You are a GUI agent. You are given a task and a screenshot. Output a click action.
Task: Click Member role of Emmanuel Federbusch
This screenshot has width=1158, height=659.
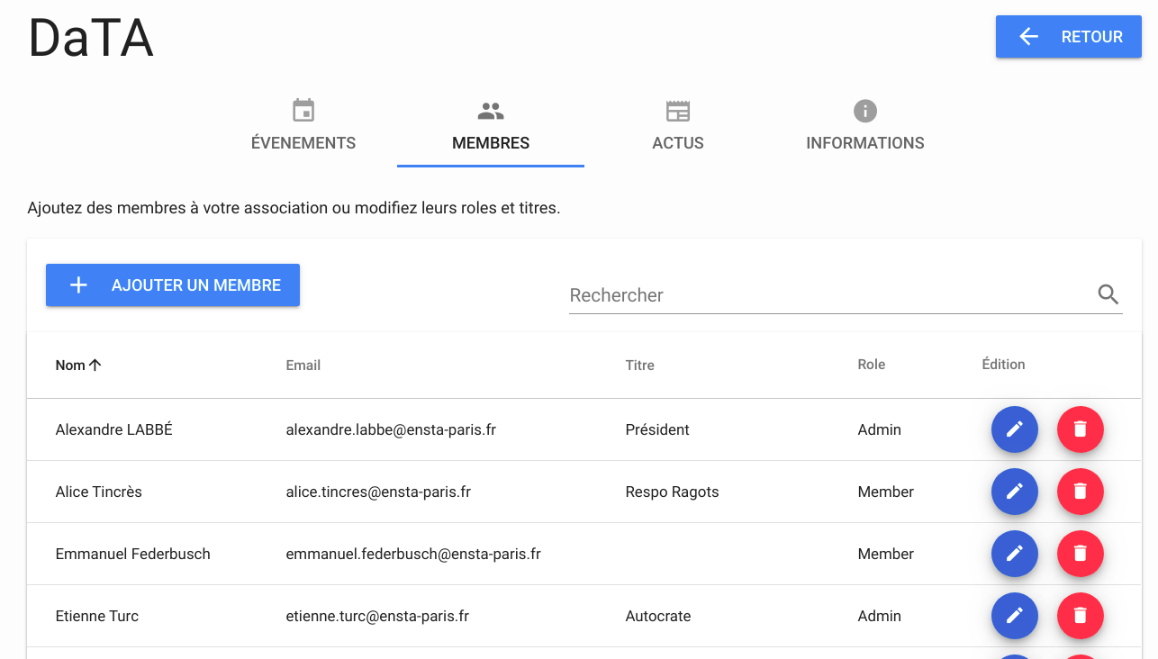pos(886,554)
